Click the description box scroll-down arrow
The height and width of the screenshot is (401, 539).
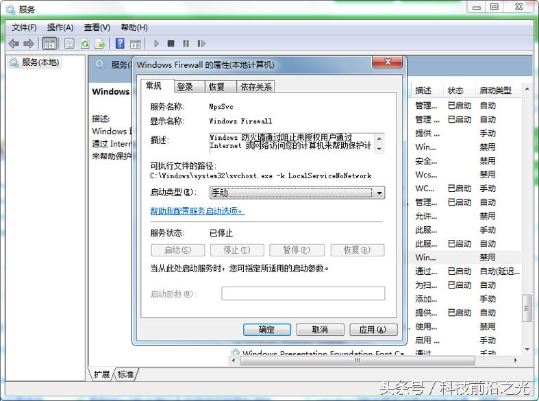pyautogui.click(x=379, y=149)
